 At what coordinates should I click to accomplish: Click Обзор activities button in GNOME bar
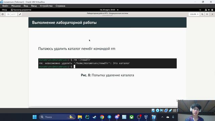click(4, 10)
